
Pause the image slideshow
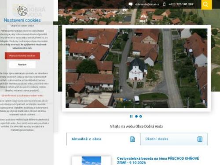[131, 116]
